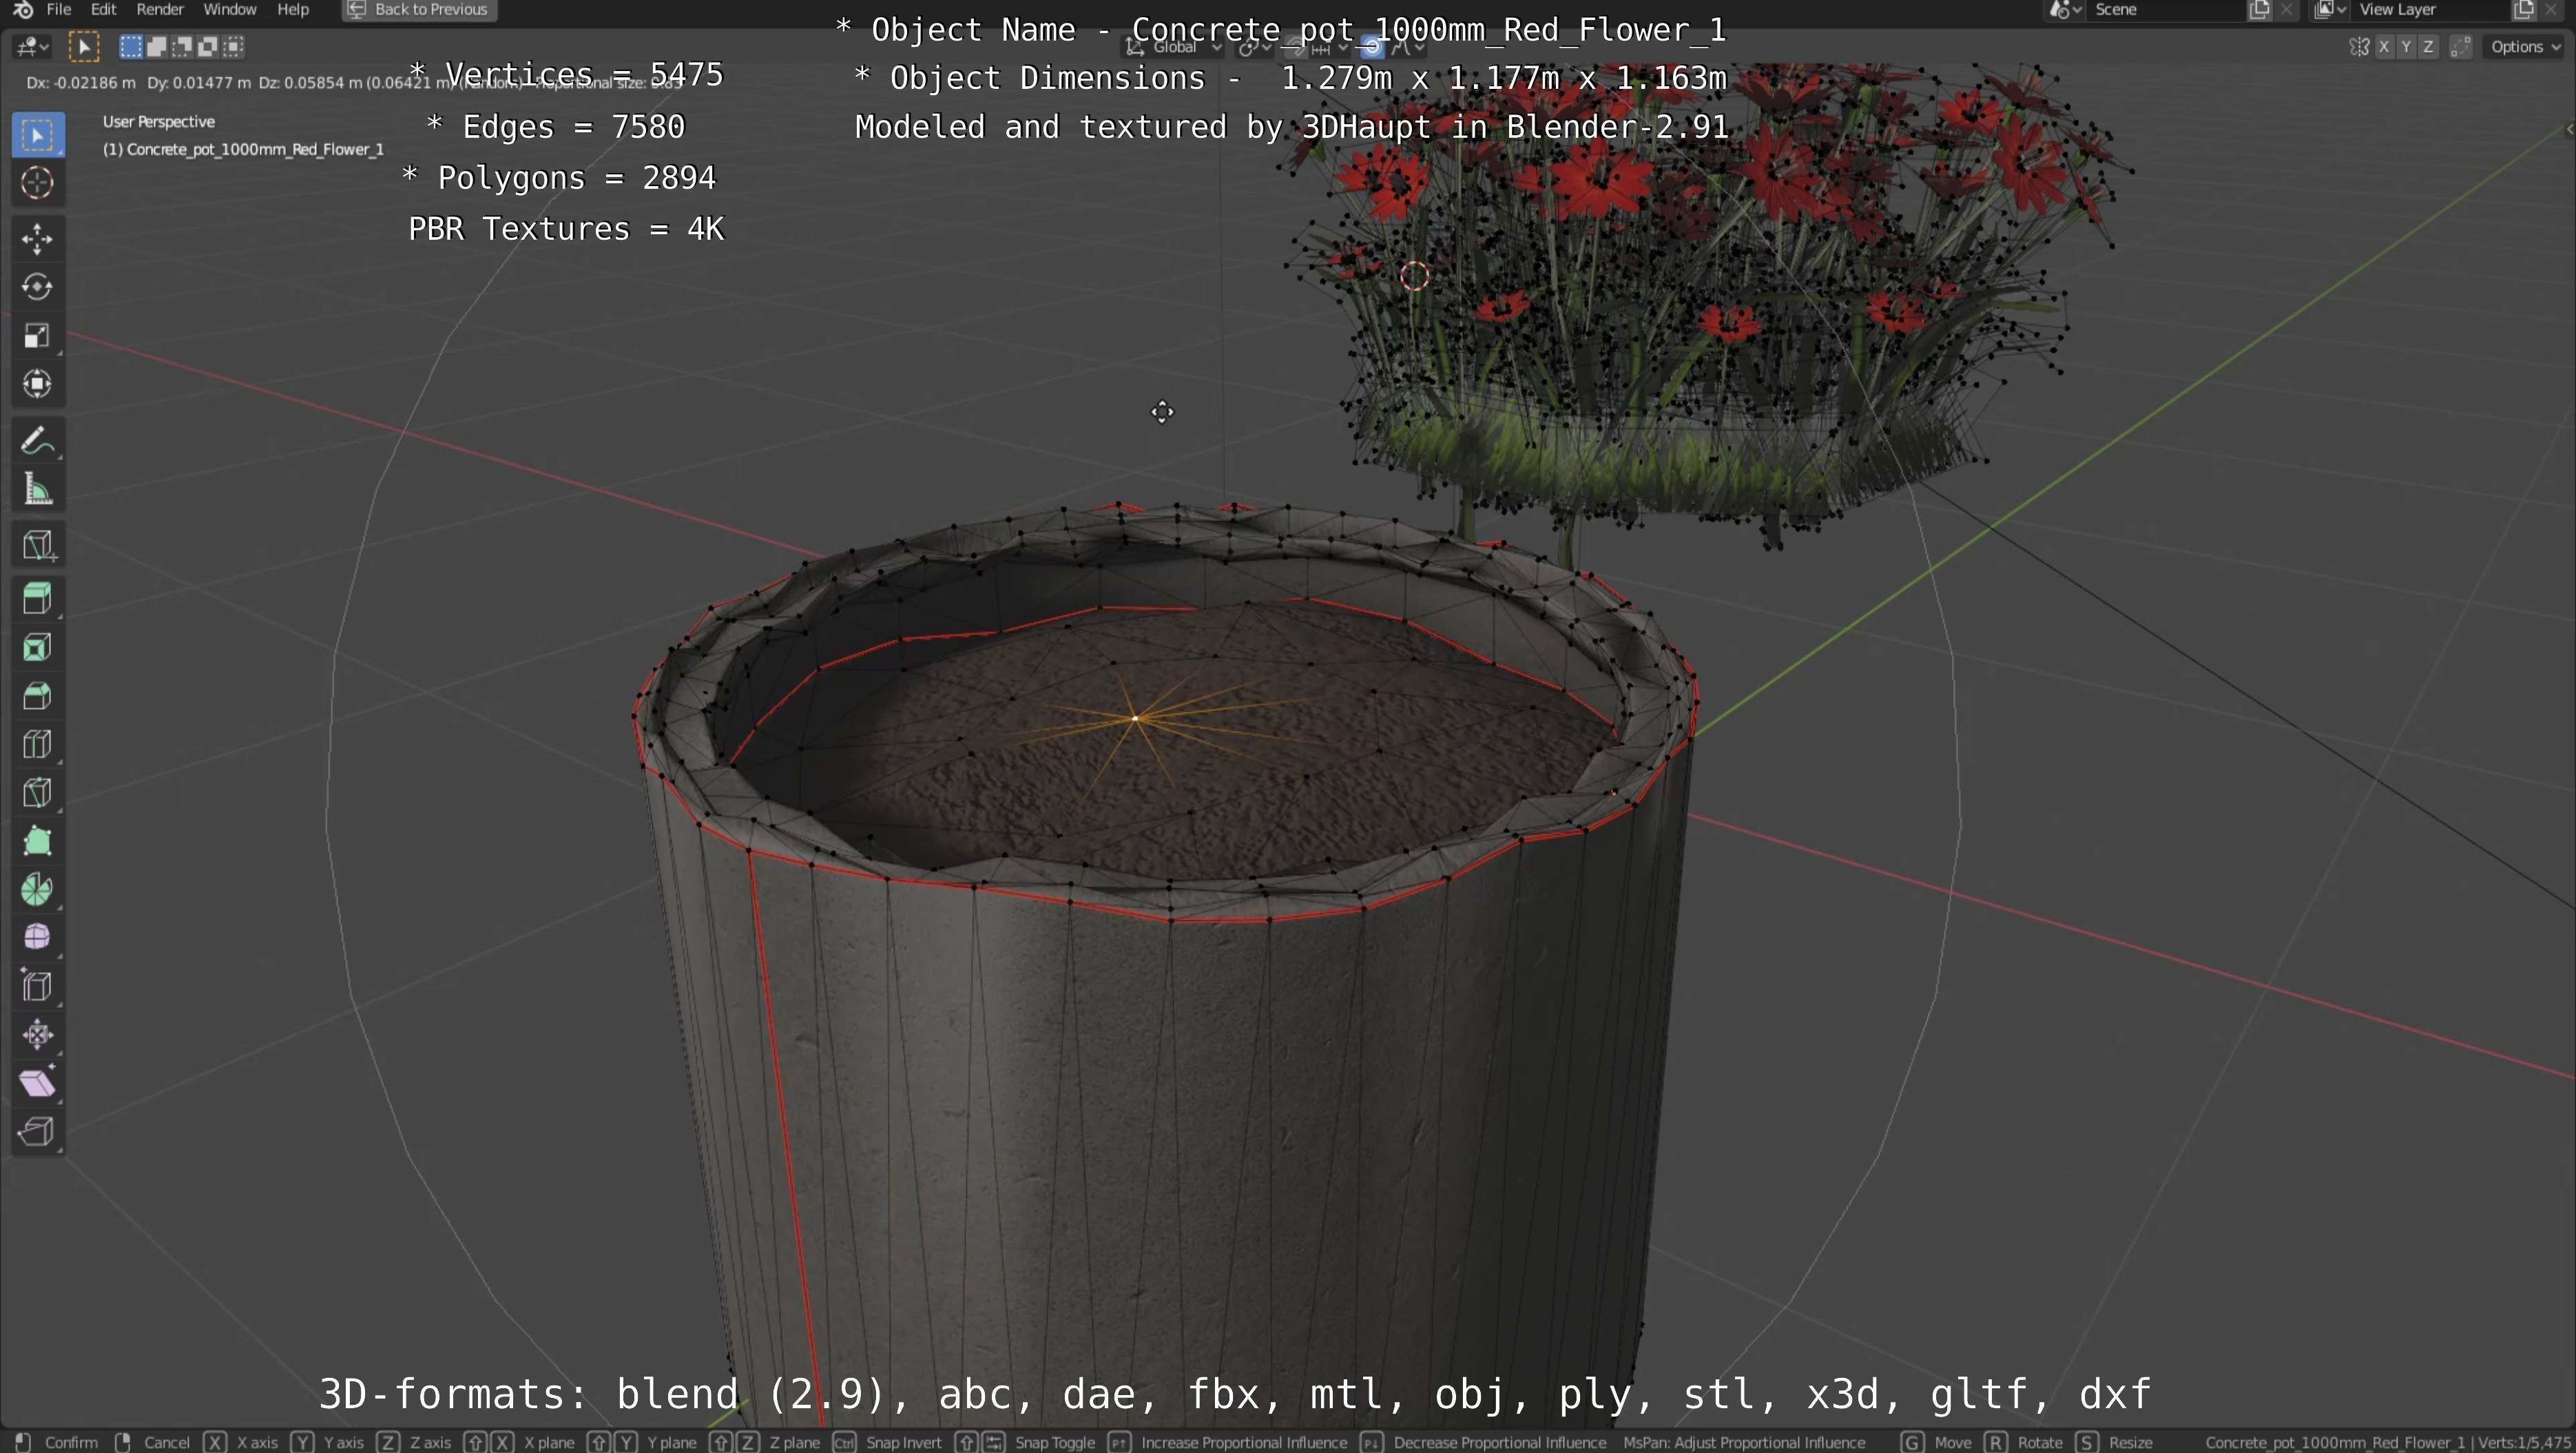Click the Scene name field

point(2166,10)
